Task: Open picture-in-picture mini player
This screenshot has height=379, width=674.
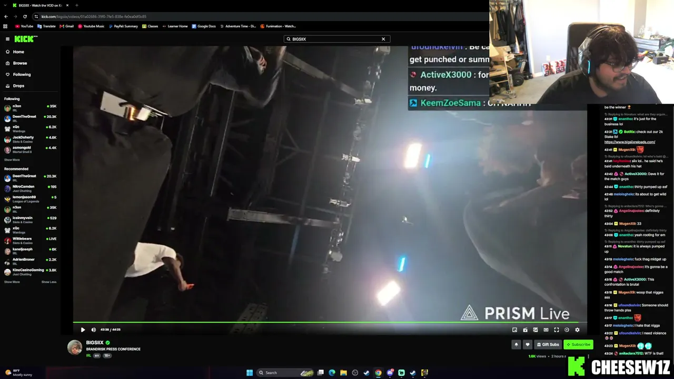Action: (514, 330)
